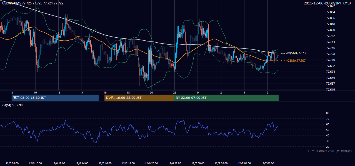Click the 77.872 price axis label
This screenshot has height=166, width=355.
tap(331, 6)
